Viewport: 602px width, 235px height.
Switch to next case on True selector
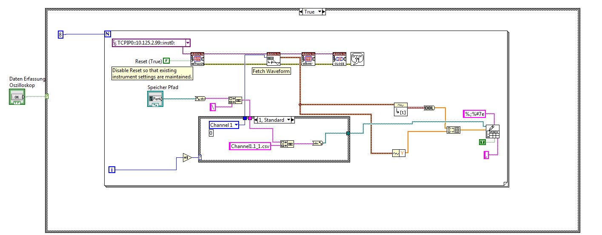[x=323, y=12]
